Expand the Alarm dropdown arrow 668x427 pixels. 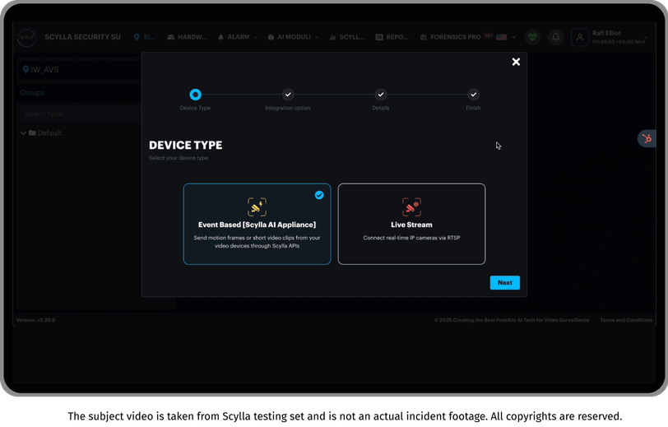256,38
